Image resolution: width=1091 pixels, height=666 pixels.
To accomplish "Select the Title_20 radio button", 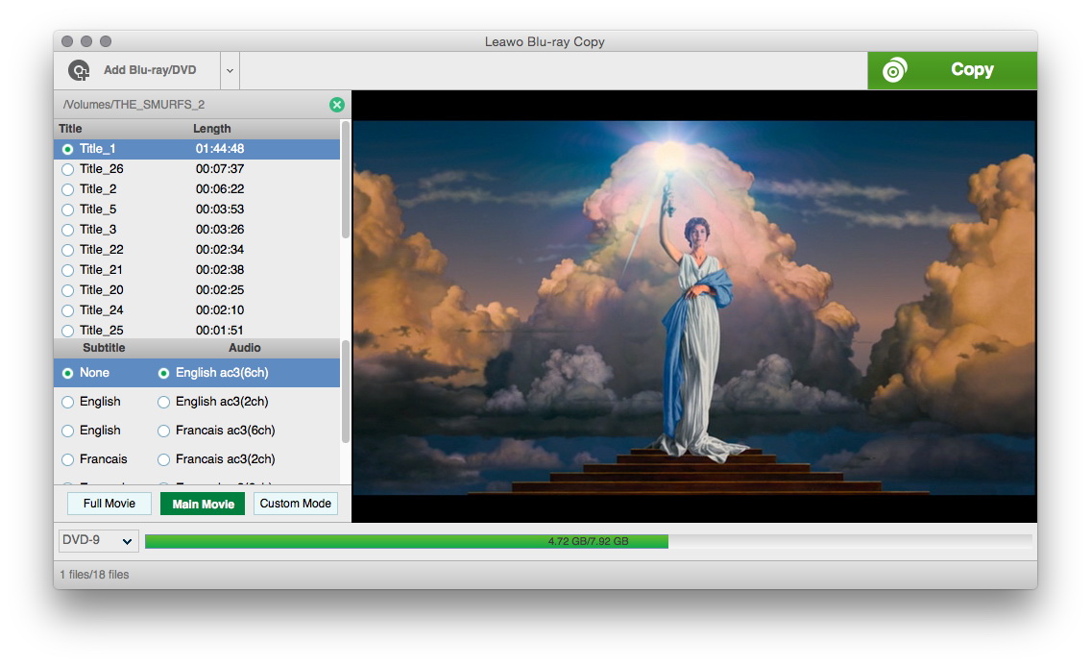I will click(67, 290).
